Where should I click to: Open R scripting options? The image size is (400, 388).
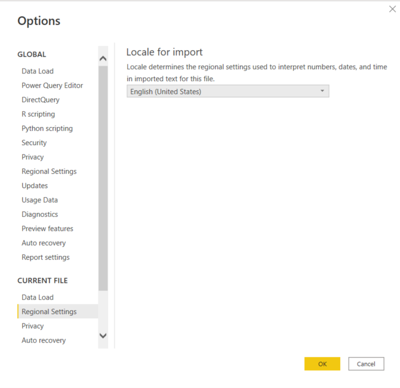click(38, 114)
